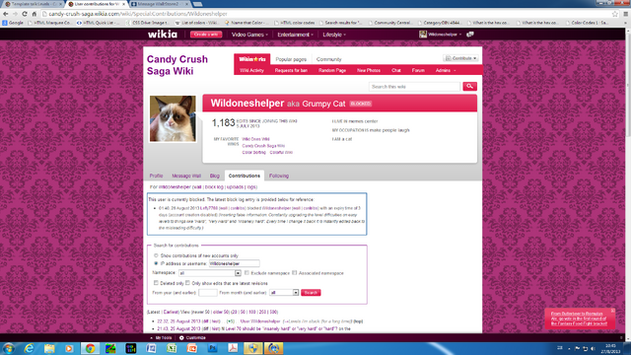Open the Wiki Activity link
Viewport: 631px width, 355px height.
point(251,70)
